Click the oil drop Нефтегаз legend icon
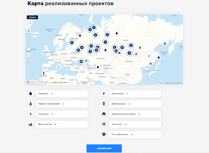Image resolution: width=209 pixels, height=153 pixels. coord(31,94)
